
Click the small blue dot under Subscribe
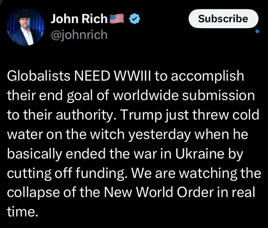click(258, 31)
